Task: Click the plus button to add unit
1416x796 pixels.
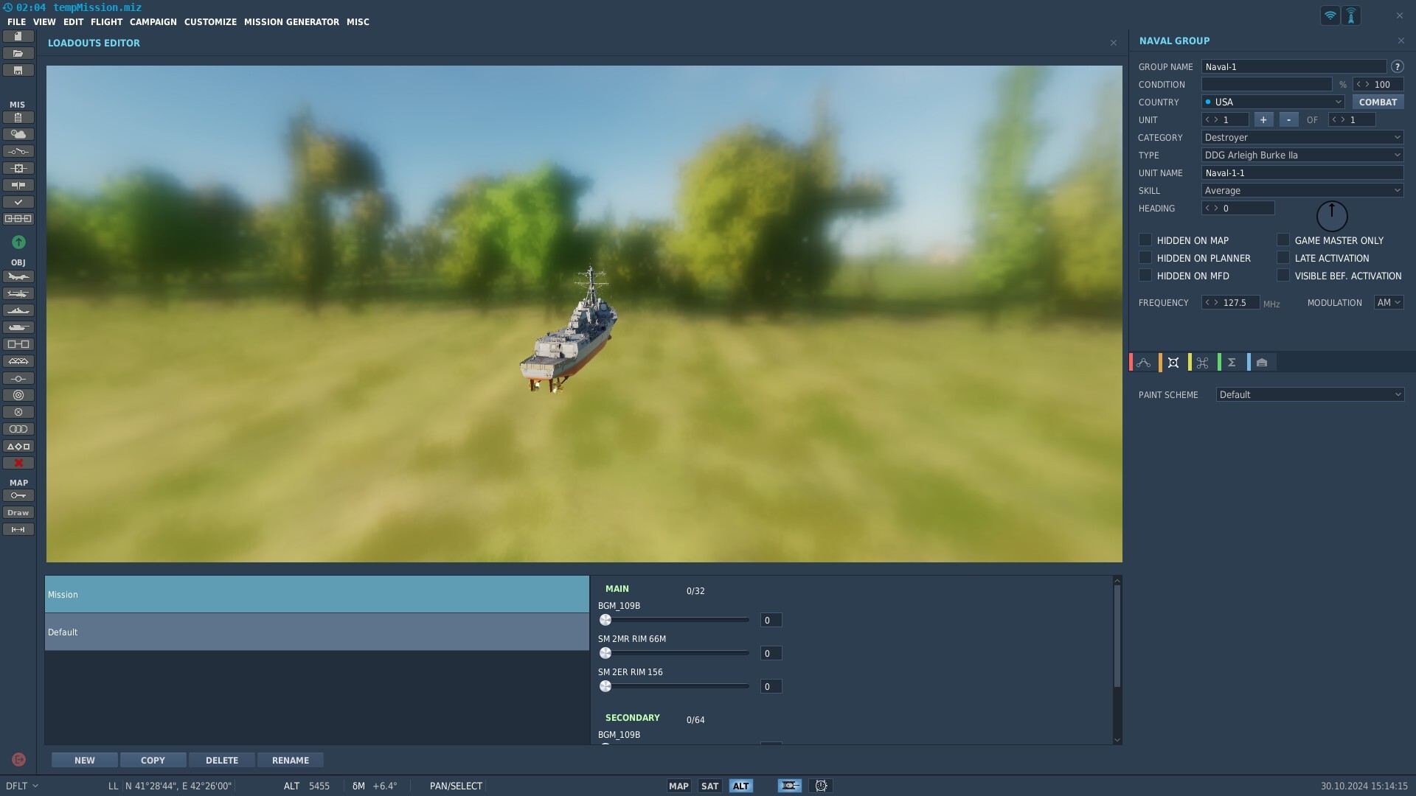Action: (x=1263, y=119)
